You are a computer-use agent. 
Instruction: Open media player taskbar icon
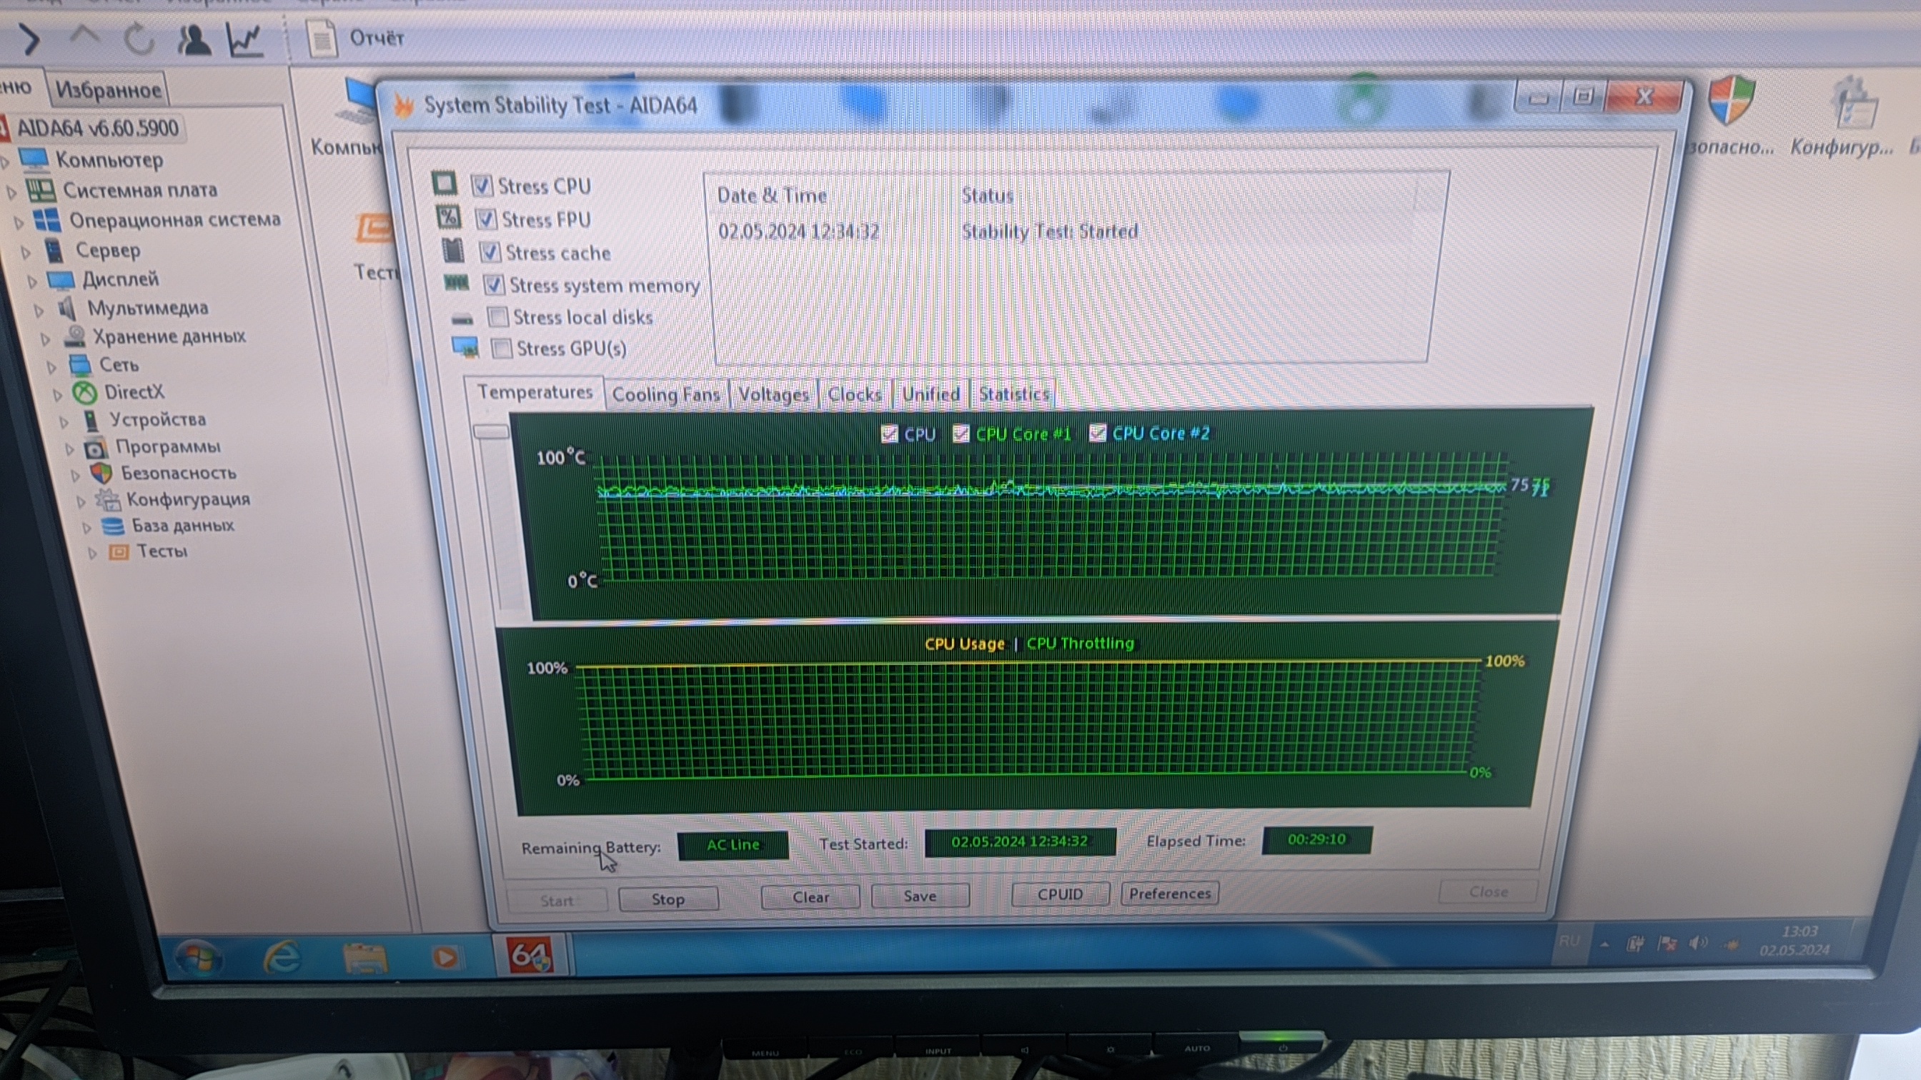point(445,956)
